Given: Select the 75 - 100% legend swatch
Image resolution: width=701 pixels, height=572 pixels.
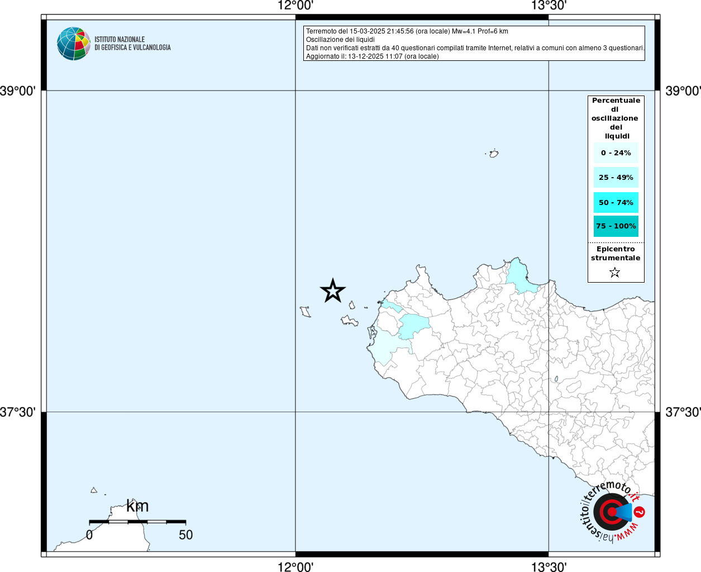Looking at the screenshot, I should pos(616,226).
